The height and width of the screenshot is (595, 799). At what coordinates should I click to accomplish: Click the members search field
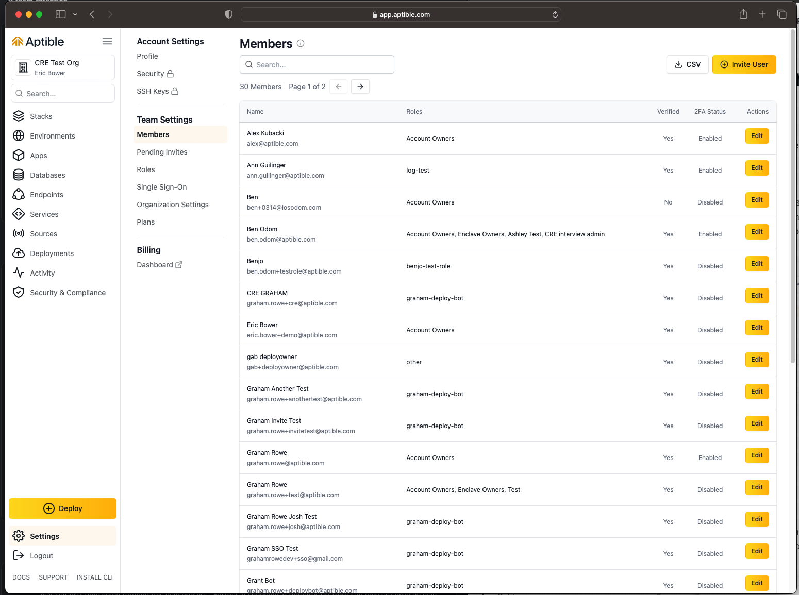[x=317, y=64]
